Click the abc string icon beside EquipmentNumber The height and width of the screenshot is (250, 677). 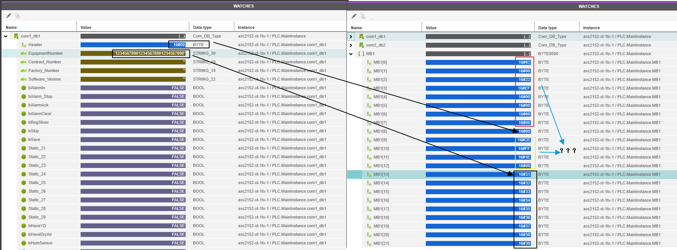[24, 53]
